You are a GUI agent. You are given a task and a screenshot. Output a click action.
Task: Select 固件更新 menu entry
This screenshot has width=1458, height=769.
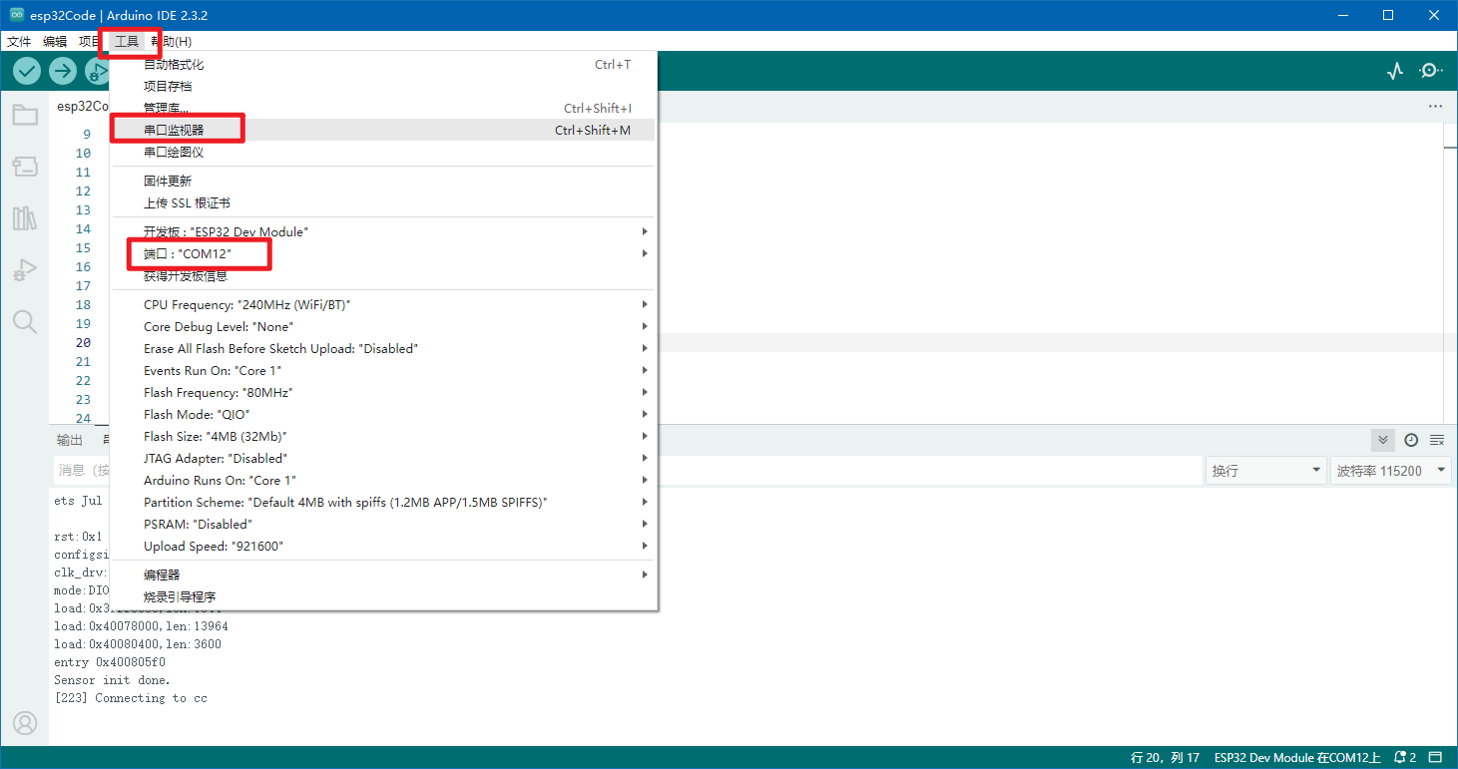(x=382, y=181)
